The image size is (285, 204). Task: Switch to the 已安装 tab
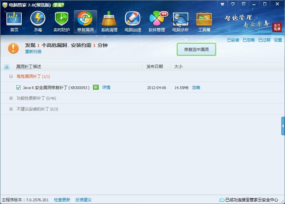point(233,40)
